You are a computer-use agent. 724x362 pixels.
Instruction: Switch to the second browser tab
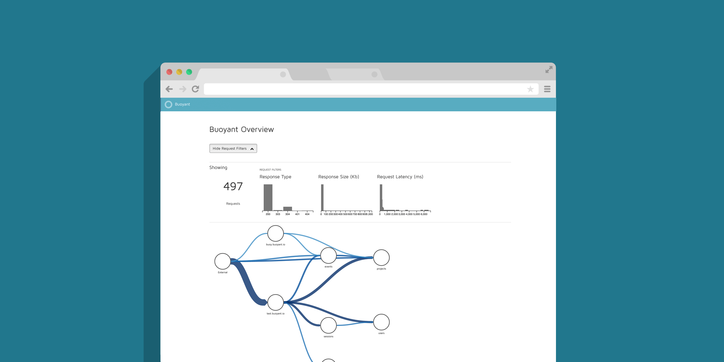(x=354, y=74)
